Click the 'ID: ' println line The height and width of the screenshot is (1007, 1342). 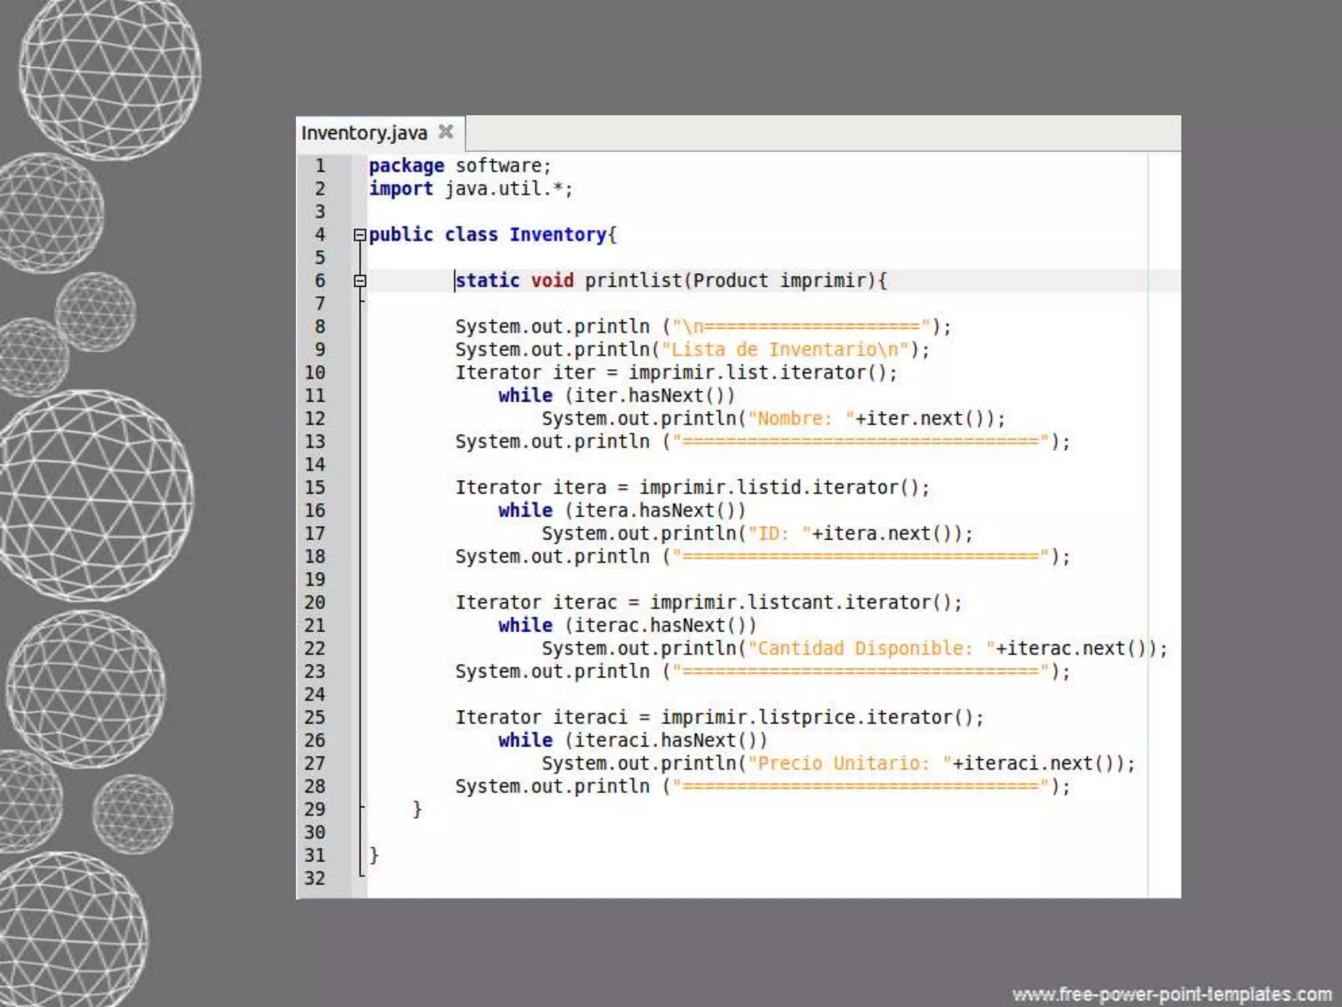coord(757,533)
